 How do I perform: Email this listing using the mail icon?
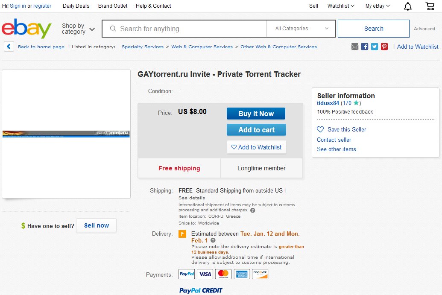click(354, 46)
